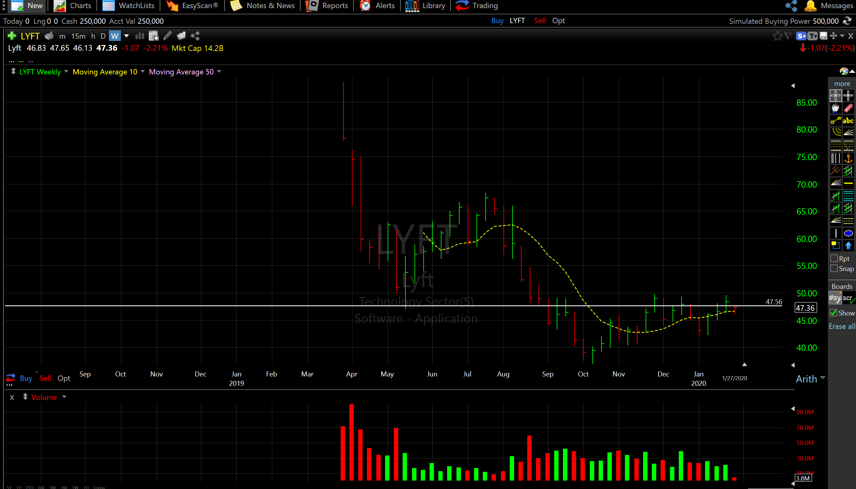Click the folder files icon in chart toolbar
This screenshot has width=856, height=489.
pos(181,36)
